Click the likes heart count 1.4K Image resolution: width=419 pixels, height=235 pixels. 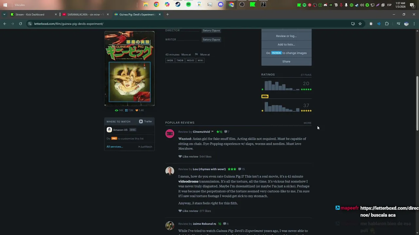click(140, 110)
